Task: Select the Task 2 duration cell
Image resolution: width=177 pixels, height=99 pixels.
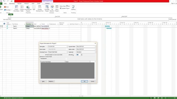Action: pyautogui.click(x=30, y=28)
